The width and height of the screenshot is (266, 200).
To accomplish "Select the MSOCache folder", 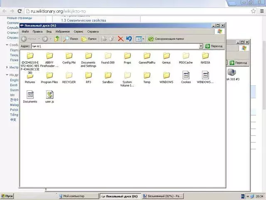I will click(186, 58).
